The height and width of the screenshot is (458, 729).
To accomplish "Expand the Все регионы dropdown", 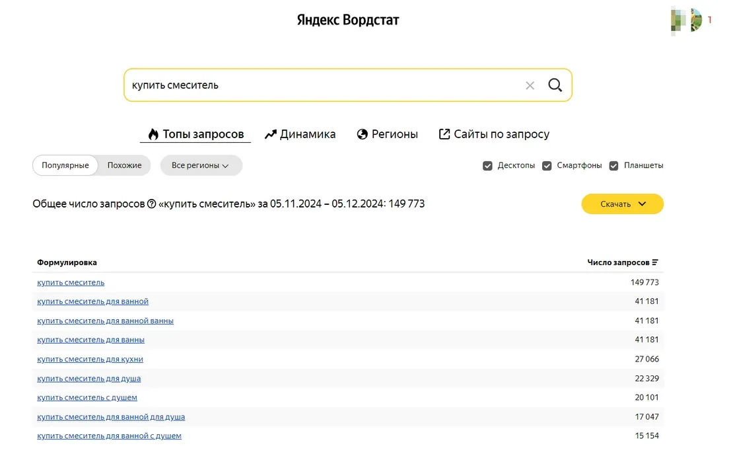I will (201, 165).
